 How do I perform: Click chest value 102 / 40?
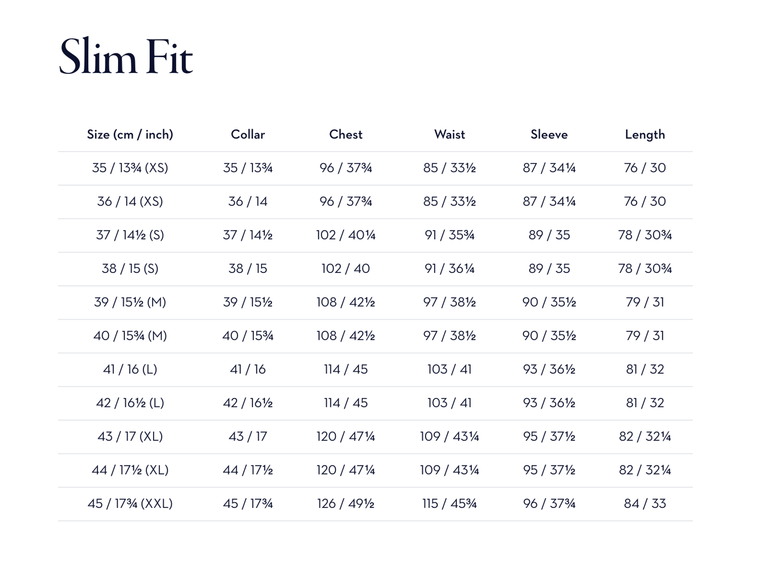[346, 268]
